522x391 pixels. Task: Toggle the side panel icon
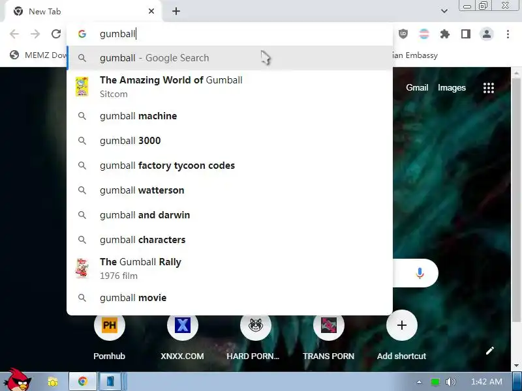pyautogui.click(x=466, y=34)
